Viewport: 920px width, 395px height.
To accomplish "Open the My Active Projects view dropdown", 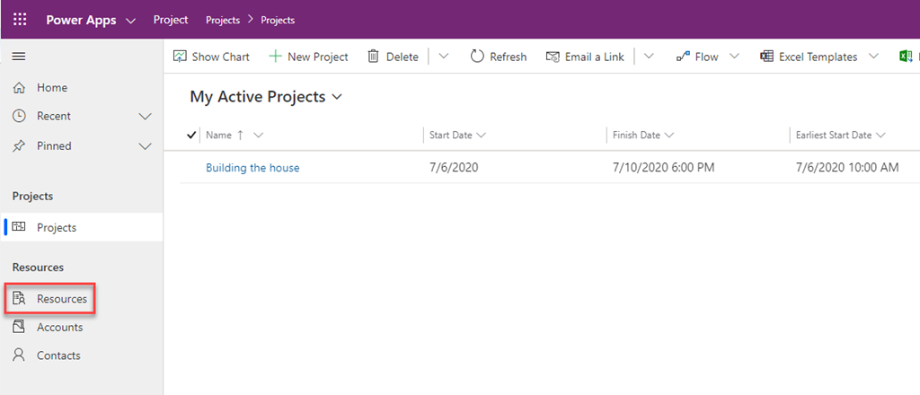I will point(338,97).
